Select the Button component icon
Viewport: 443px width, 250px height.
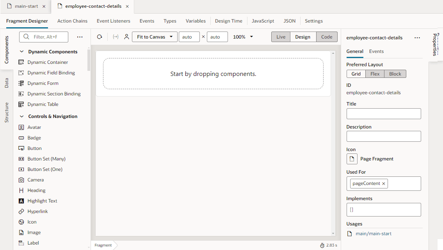tap(21, 148)
